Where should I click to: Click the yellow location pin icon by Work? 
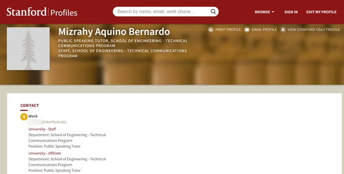coord(24,117)
